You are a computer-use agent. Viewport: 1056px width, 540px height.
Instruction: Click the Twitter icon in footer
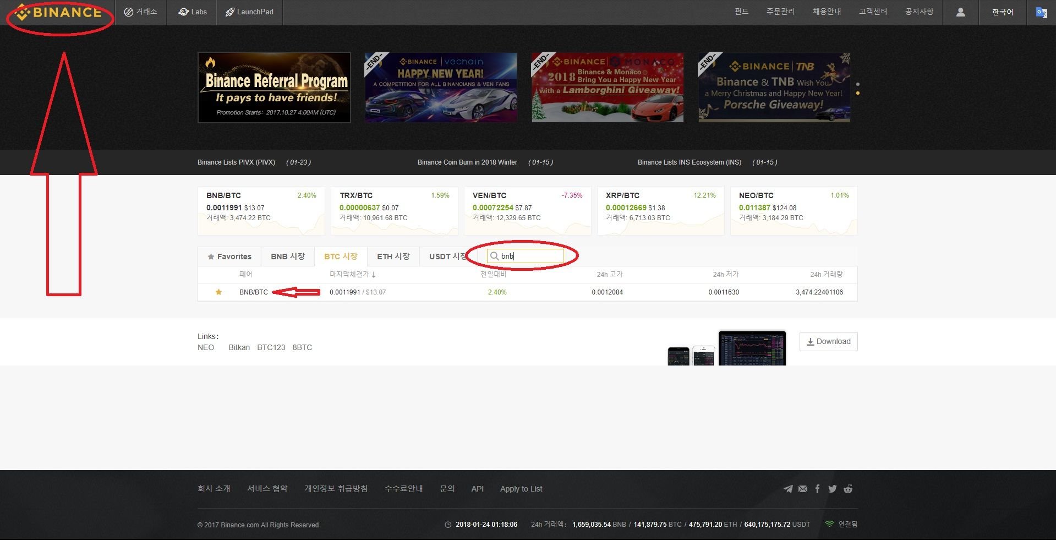(x=833, y=489)
